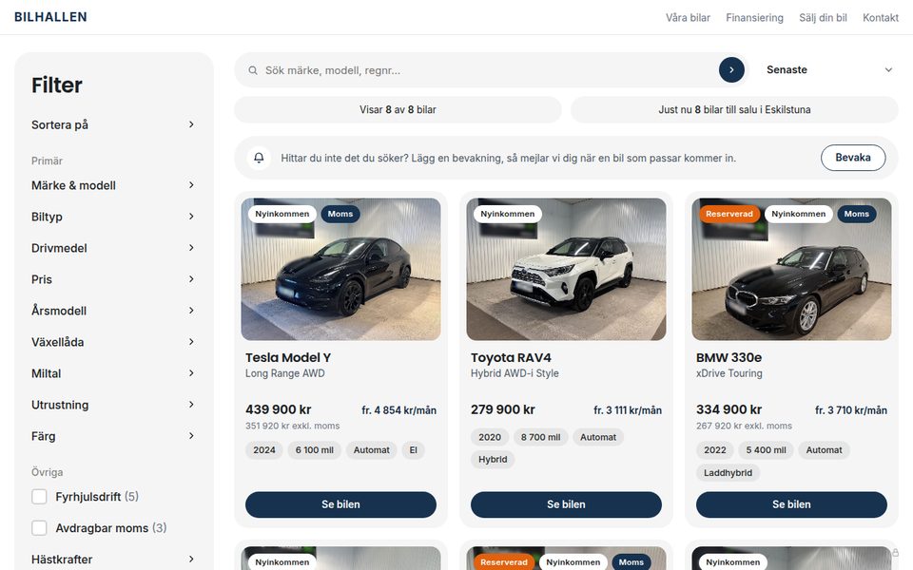
Task: Click the 334 900 kr price
Action: (728, 409)
